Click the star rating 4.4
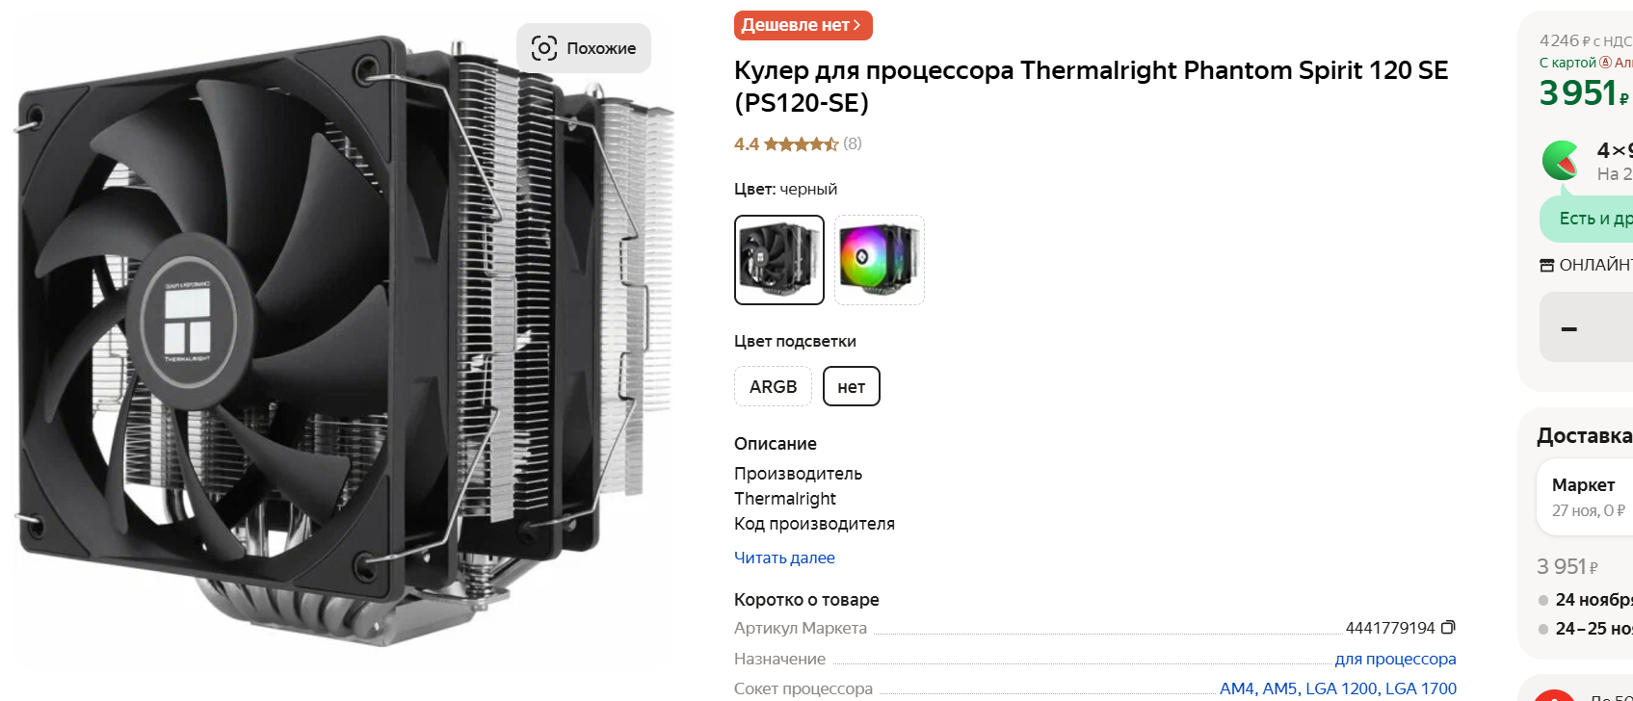 point(786,143)
